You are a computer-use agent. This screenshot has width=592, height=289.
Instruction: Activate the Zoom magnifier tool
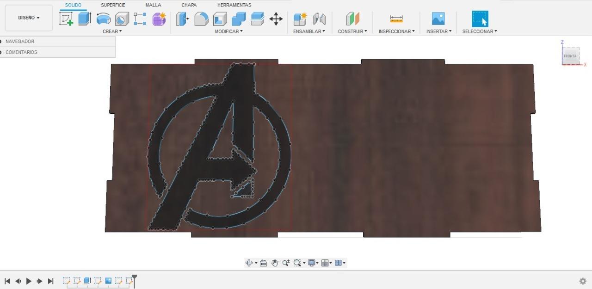tap(286, 263)
